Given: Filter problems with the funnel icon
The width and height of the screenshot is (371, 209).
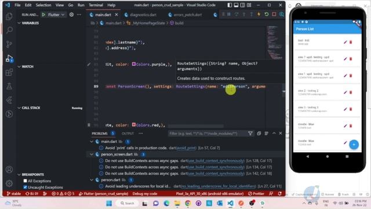Looking at the screenshot, I should [x=250, y=134].
